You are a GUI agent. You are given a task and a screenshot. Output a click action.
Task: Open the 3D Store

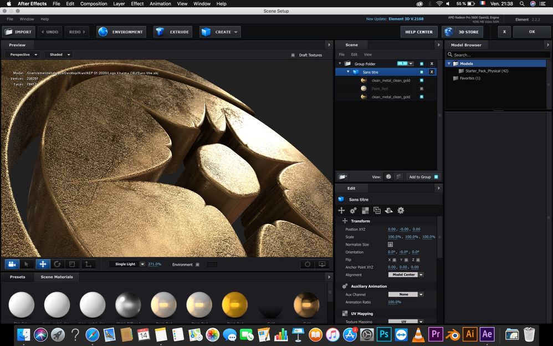[x=462, y=32]
